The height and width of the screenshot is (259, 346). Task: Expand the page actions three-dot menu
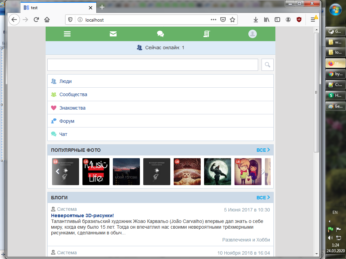click(214, 20)
